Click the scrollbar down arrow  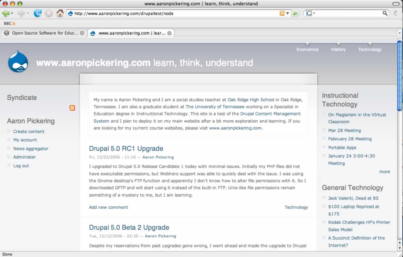[400, 248]
